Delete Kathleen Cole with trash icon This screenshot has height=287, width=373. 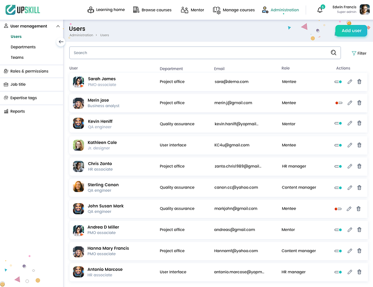tap(359, 145)
